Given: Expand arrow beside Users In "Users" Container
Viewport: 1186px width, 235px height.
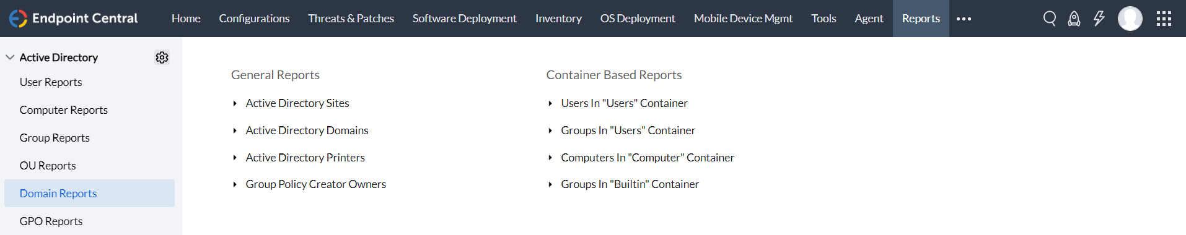Looking at the screenshot, I should tap(550, 103).
